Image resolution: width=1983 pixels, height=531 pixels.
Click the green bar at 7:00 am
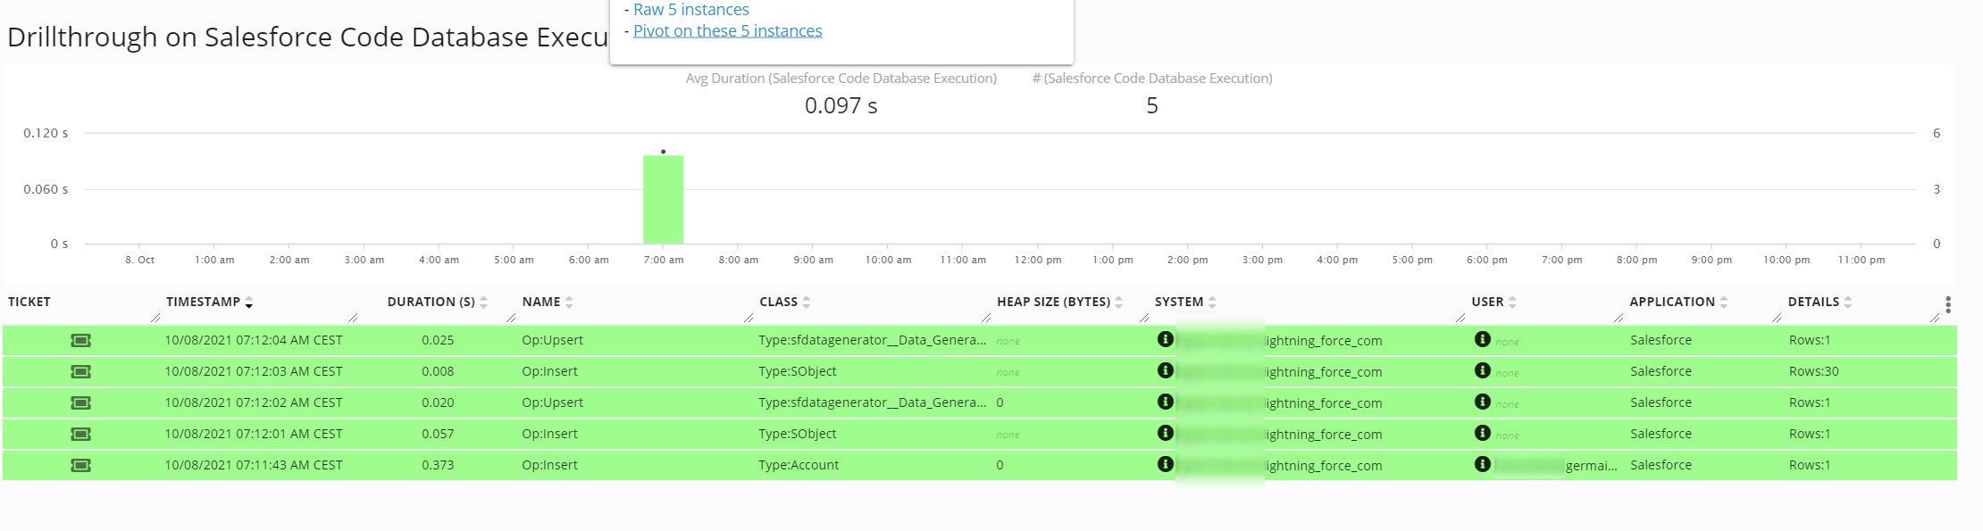click(663, 200)
